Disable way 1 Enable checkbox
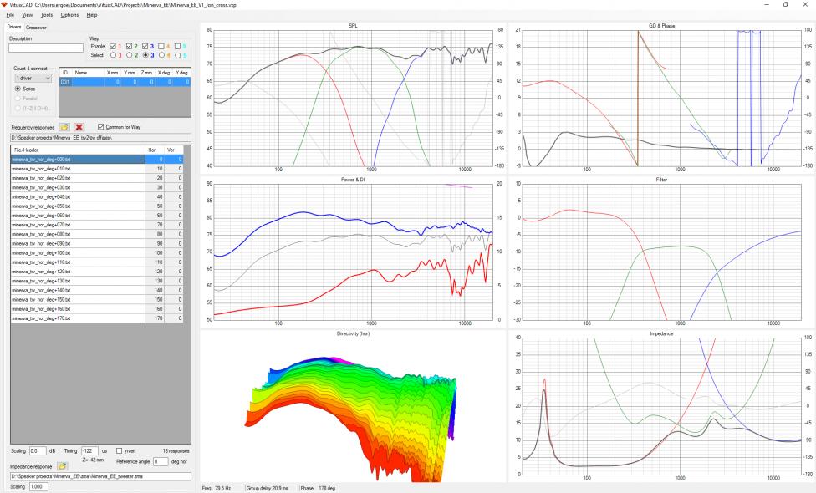The height and width of the screenshot is (493, 816). 112,46
